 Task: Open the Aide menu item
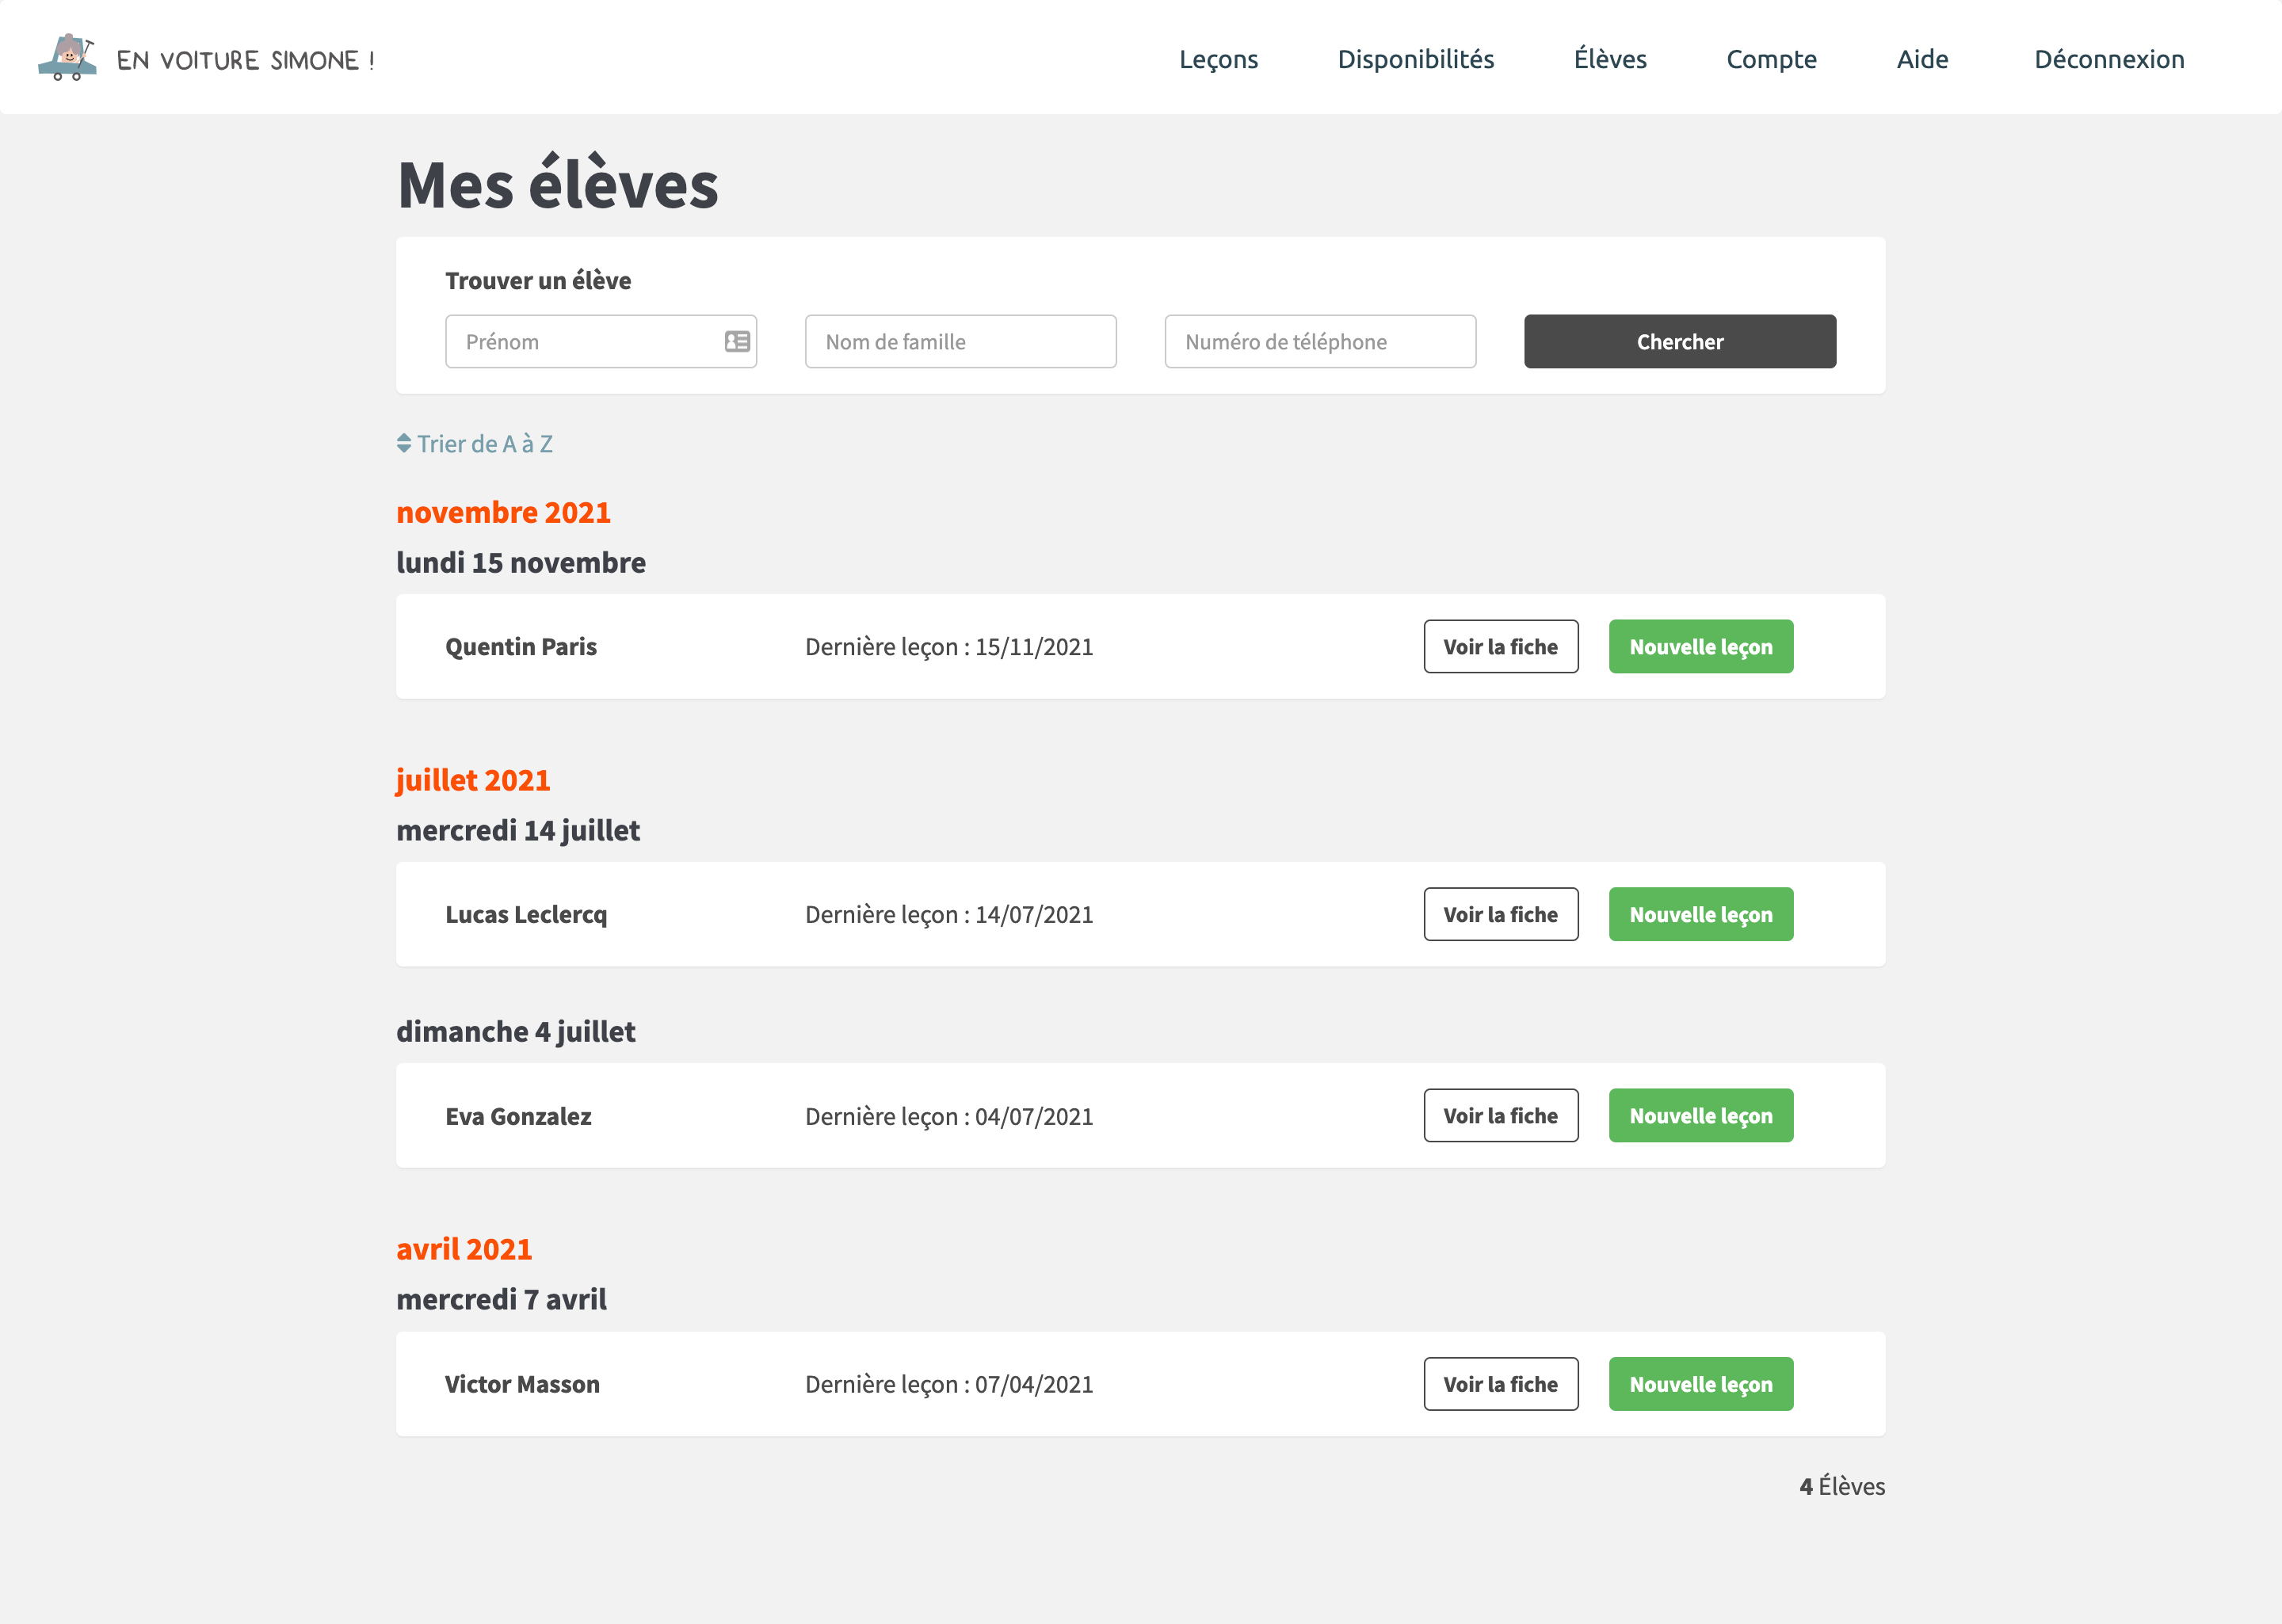point(1922,59)
